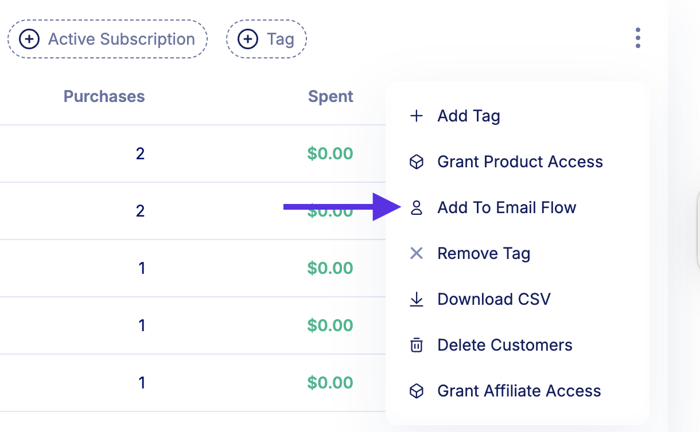Click the trash can icon for Delete Customers

[x=417, y=345]
